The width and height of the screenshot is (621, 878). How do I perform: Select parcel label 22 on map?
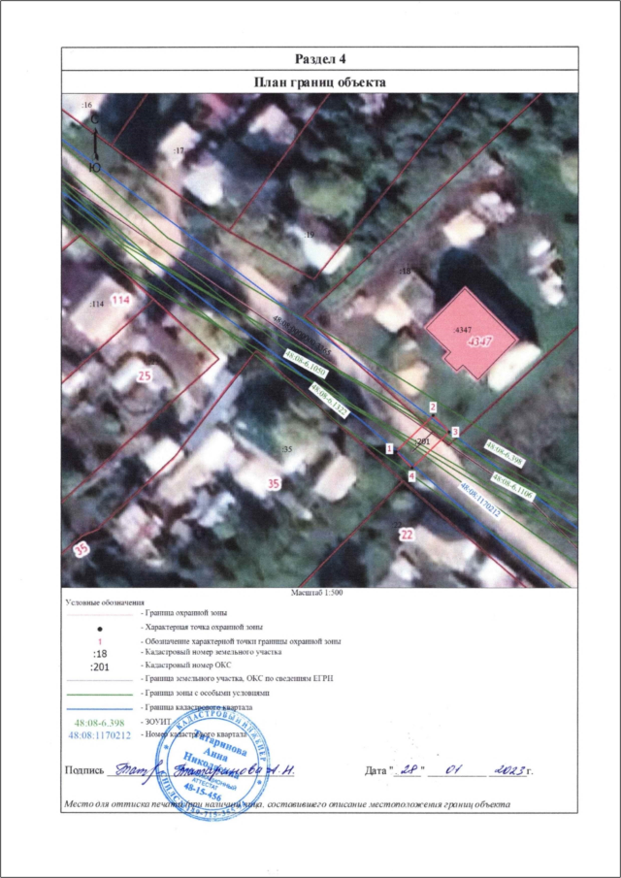pyautogui.click(x=407, y=535)
